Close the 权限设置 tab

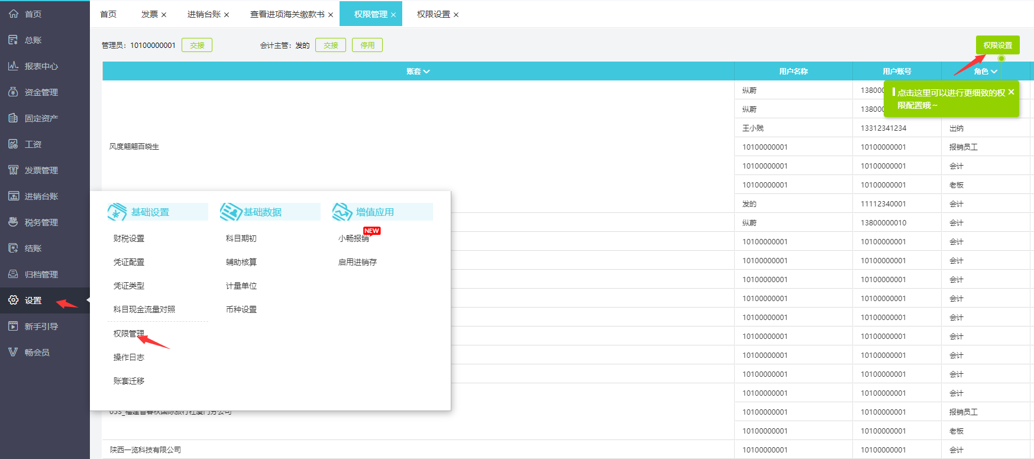pyautogui.click(x=456, y=15)
